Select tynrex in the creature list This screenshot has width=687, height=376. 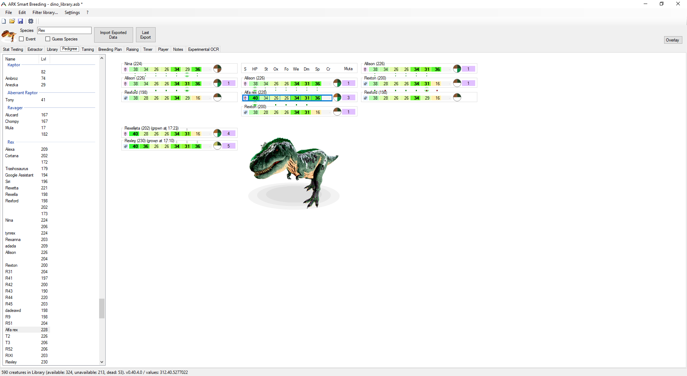(26, 233)
